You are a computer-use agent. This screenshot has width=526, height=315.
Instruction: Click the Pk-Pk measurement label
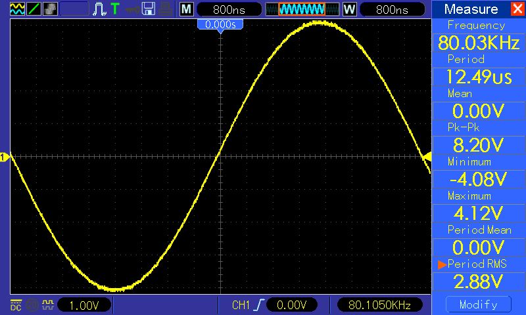[464, 127]
